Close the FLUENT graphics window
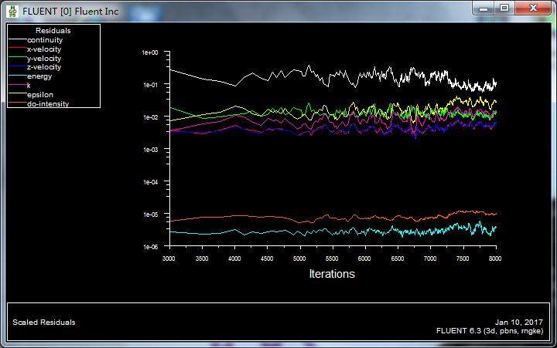Image resolution: width=557 pixels, height=348 pixels. [532, 8]
